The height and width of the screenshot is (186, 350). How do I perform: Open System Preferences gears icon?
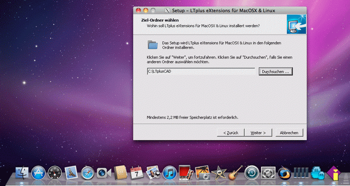268,173
